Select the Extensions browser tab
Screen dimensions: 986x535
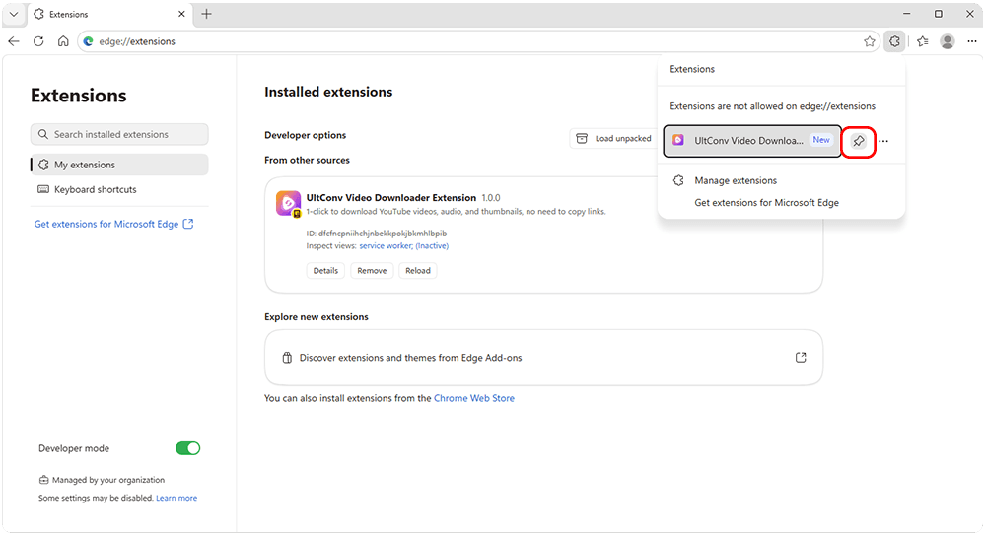pos(110,14)
